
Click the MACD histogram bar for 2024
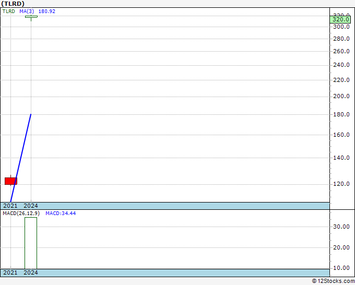31,243
